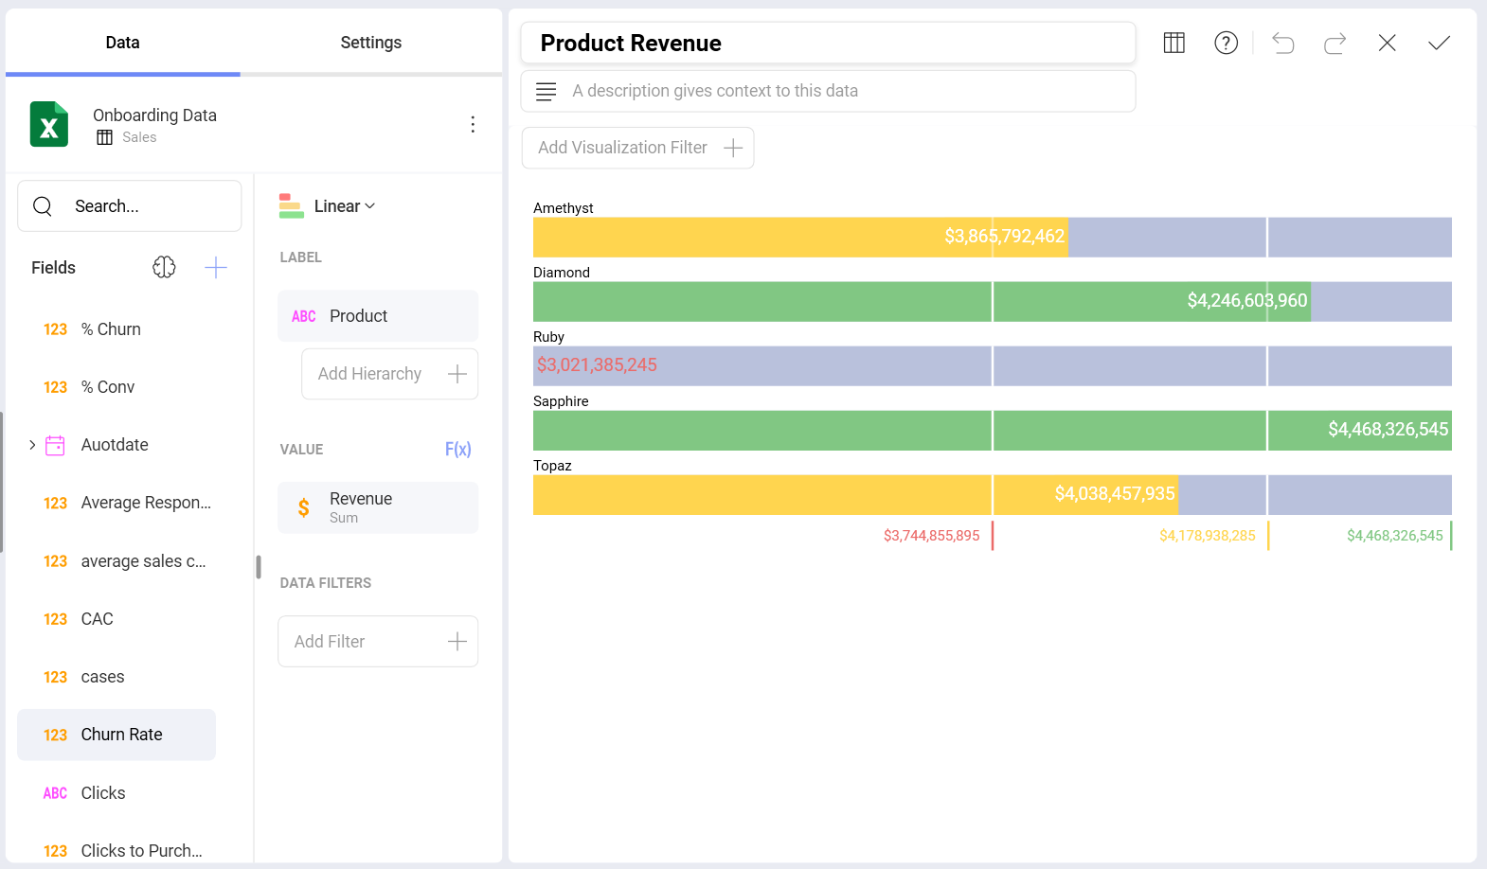Select the average sales c... field

tap(116, 561)
